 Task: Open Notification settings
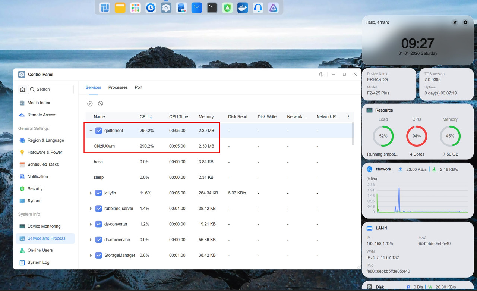tap(45, 176)
